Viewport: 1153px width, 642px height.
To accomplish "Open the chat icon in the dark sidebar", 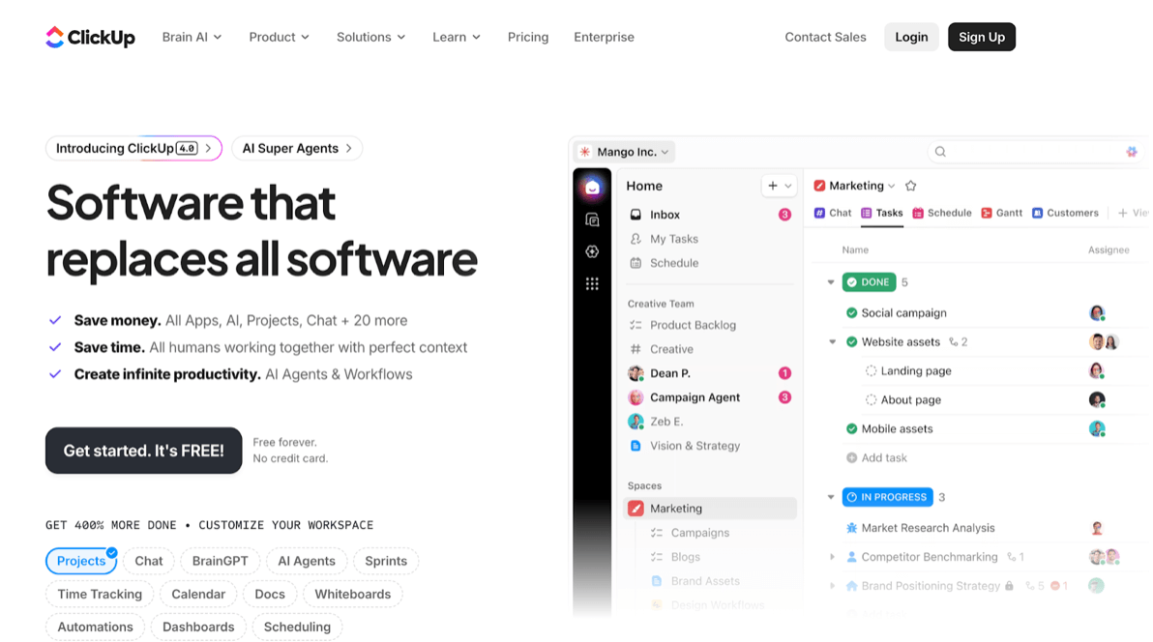I will pos(592,219).
